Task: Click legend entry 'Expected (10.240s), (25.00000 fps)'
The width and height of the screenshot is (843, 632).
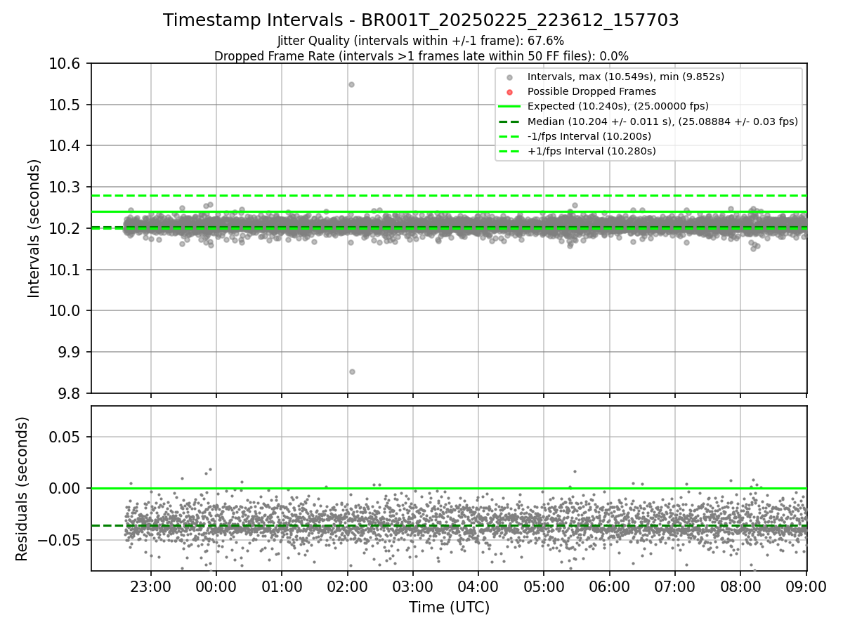Action: (618, 106)
